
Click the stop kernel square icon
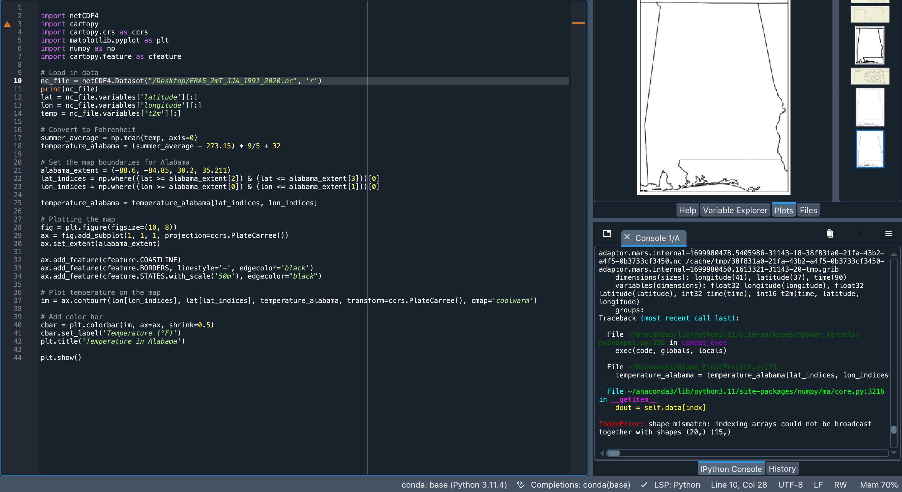click(859, 234)
